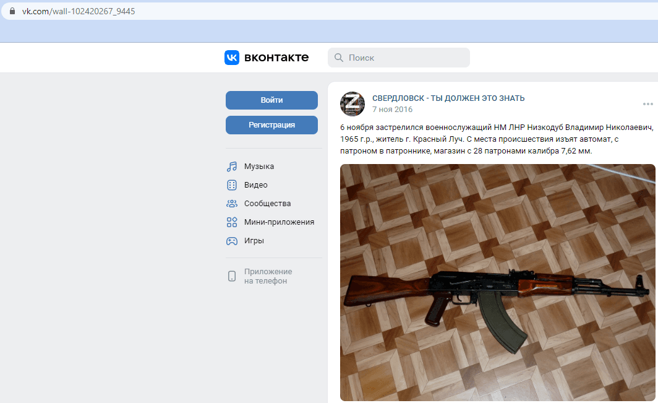Viewport: 658px width, 403px height.
Task: Click the ВКОНТАКТЕ wordmark
Action: 276,58
